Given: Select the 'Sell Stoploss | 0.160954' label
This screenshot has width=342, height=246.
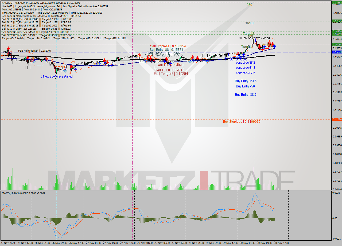Looking at the screenshot, I should [168, 46].
